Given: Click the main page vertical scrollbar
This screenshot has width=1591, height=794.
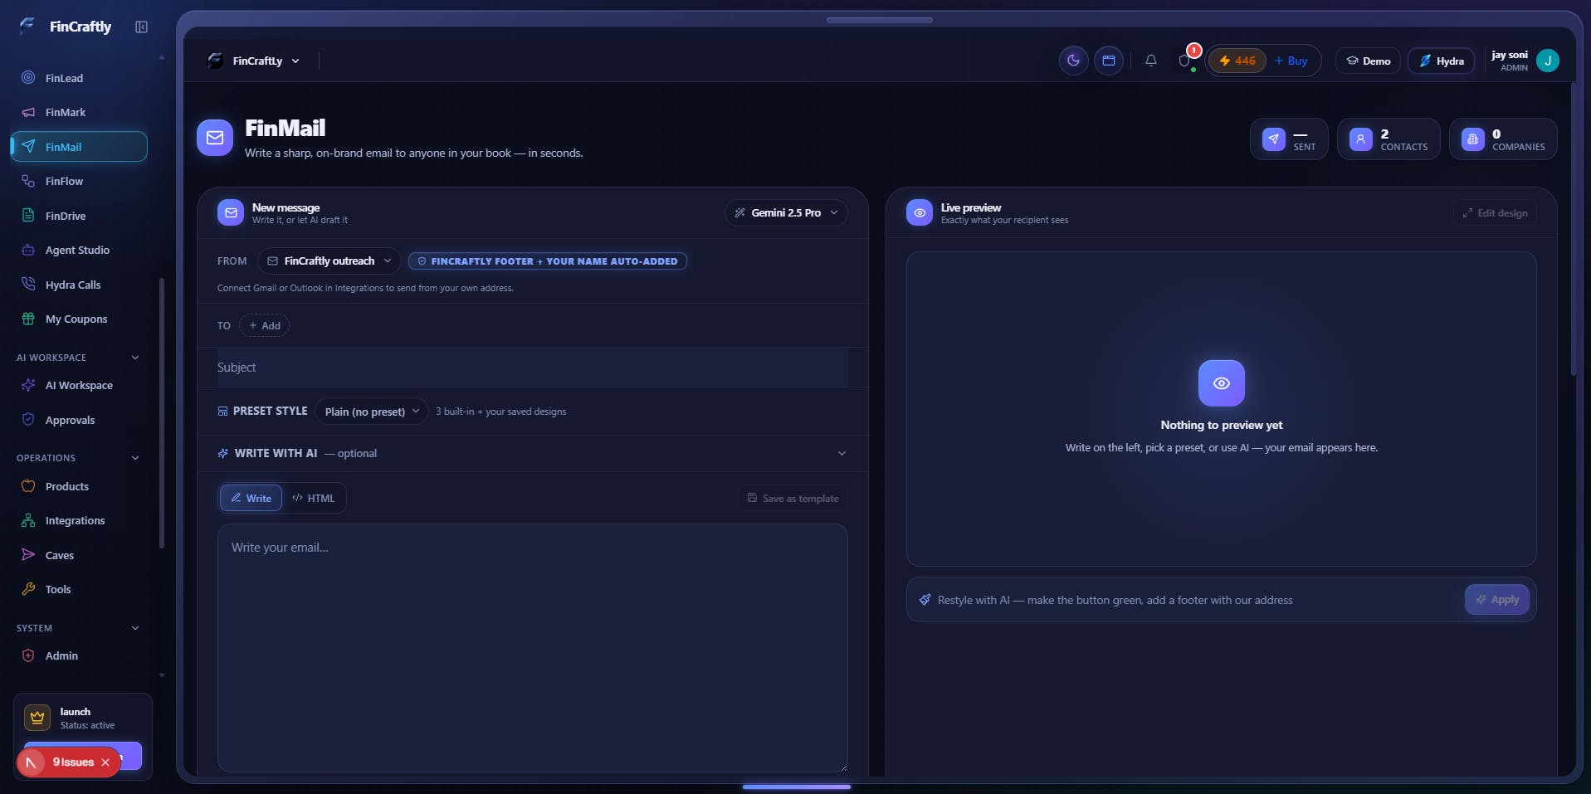Looking at the screenshot, I should [1574, 228].
